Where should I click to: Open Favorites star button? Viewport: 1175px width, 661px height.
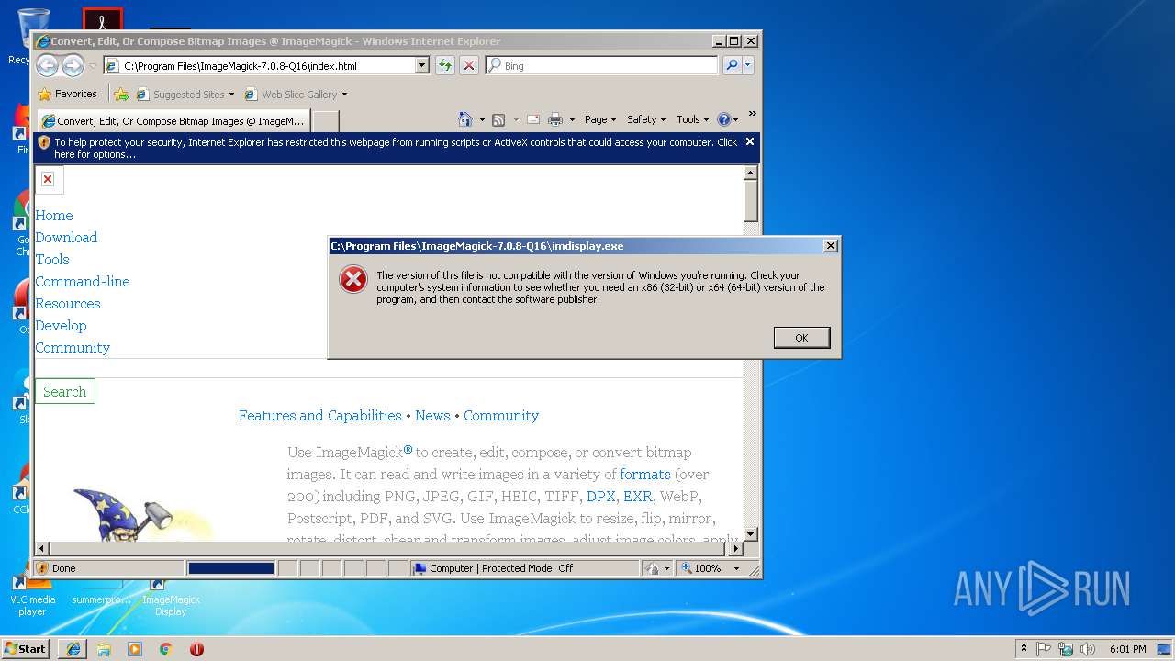click(x=68, y=94)
